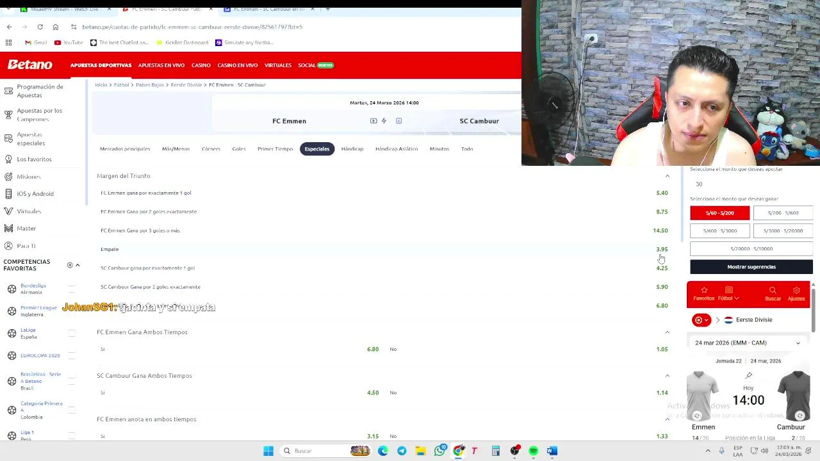The height and width of the screenshot is (461, 820).
Task: Open the red sport selector dropdown
Action: pos(701,319)
